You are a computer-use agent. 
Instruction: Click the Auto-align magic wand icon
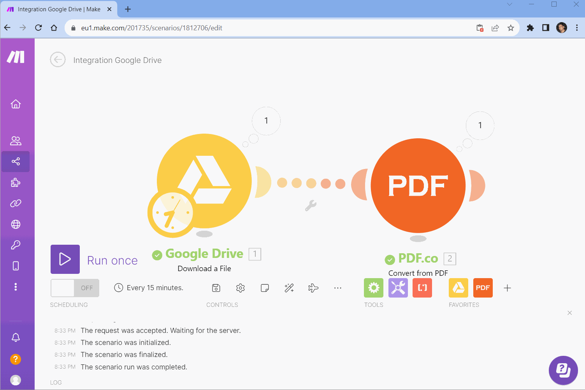289,288
